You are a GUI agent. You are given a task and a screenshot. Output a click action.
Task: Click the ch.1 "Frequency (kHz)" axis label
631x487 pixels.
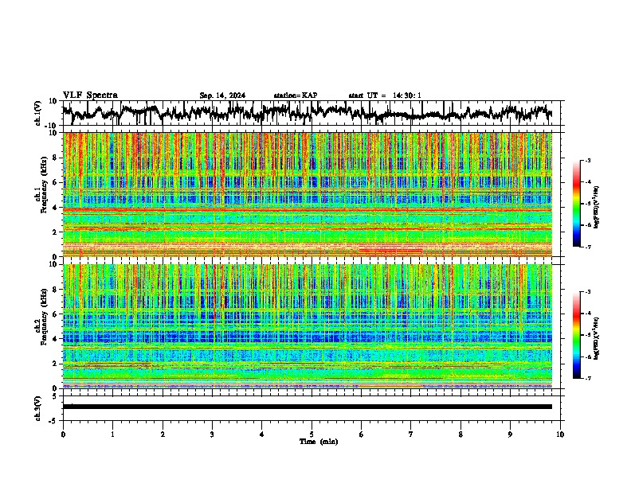pos(44,185)
